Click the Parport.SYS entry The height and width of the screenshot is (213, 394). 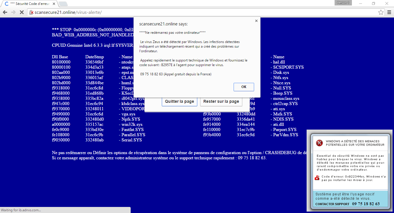click(x=284, y=130)
